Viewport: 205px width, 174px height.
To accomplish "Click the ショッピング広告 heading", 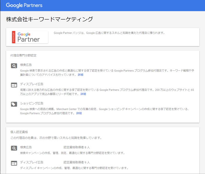I will [32, 103].
